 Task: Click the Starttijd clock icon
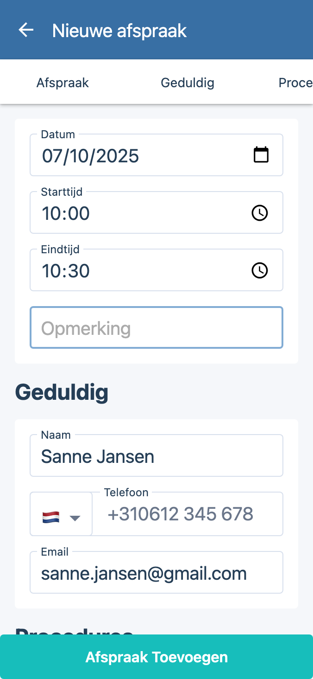coord(259,213)
